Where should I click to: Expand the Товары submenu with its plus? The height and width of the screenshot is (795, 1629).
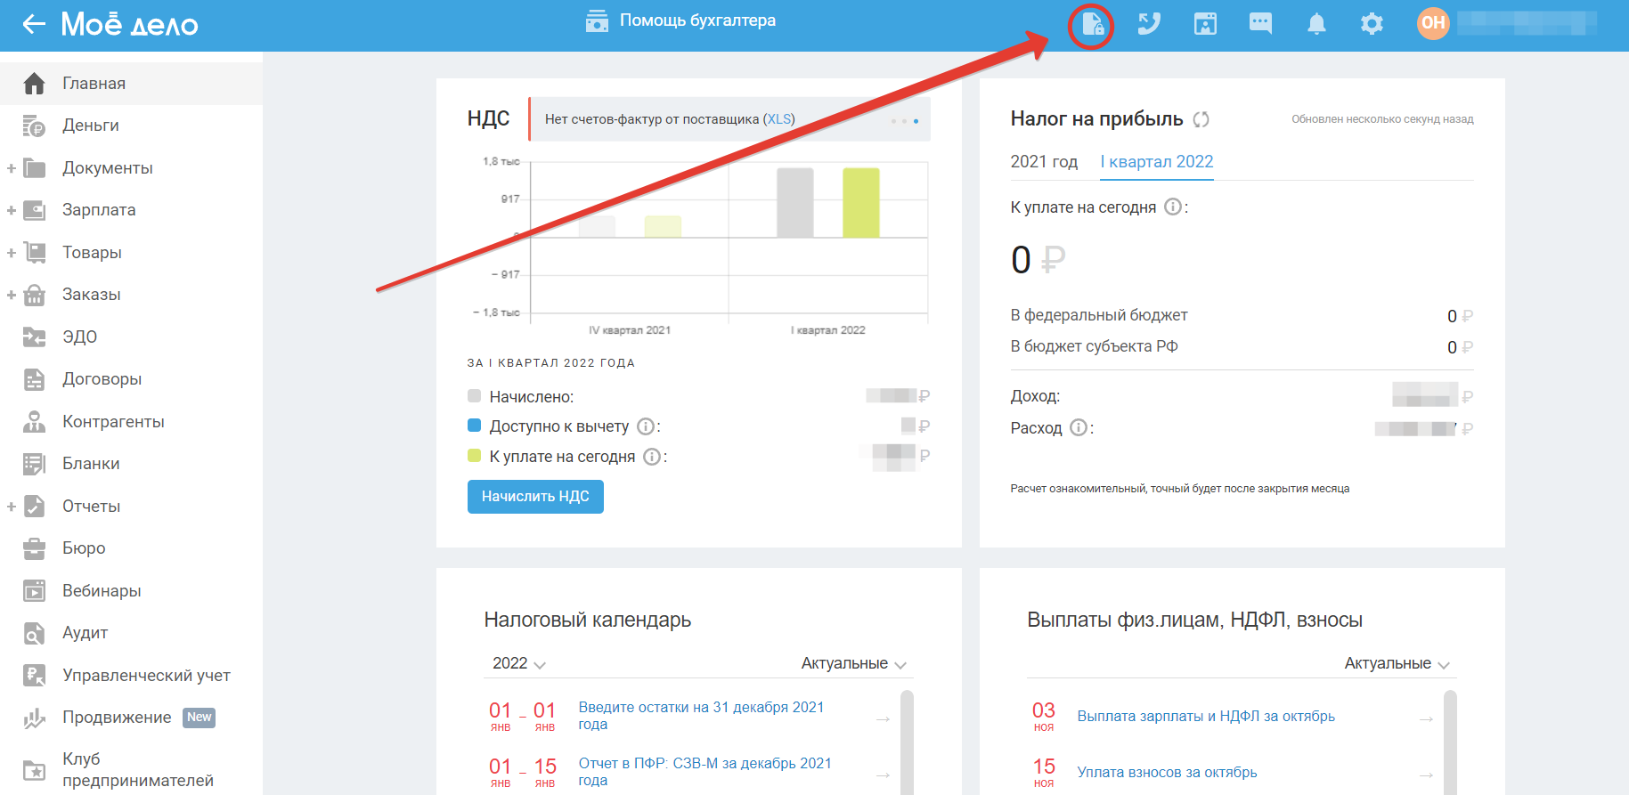click(12, 253)
